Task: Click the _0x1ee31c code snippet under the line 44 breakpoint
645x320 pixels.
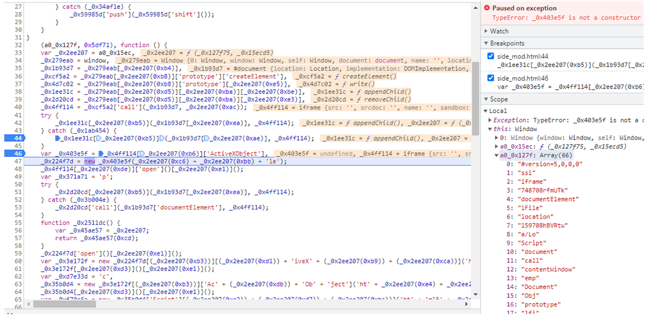Action: (x=570, y=65)
